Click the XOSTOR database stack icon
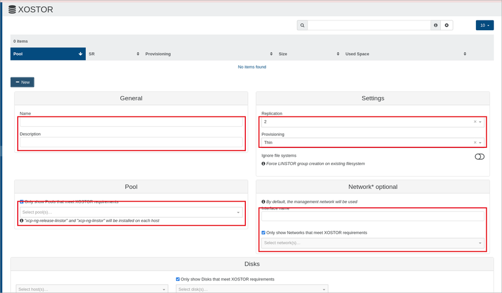502x293 pixels. click(x=12, y=9)
